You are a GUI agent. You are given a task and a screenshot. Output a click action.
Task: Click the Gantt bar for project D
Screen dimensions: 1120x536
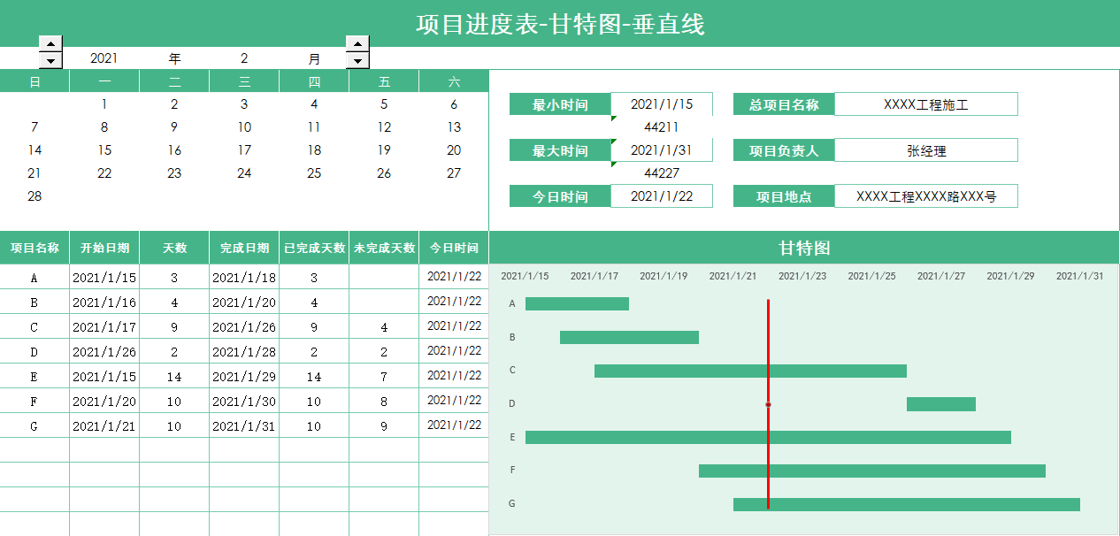pos(941,404)
